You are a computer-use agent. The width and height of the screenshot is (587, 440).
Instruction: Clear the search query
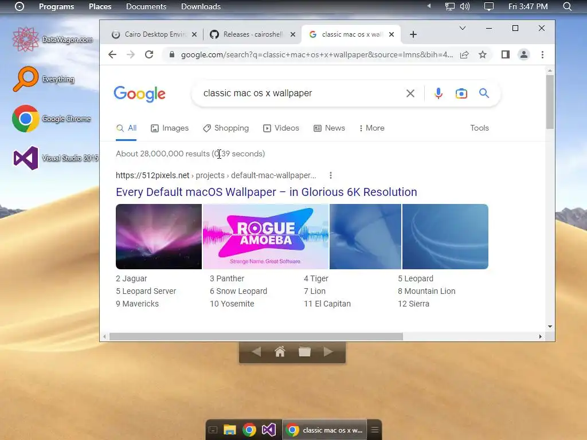410,93
